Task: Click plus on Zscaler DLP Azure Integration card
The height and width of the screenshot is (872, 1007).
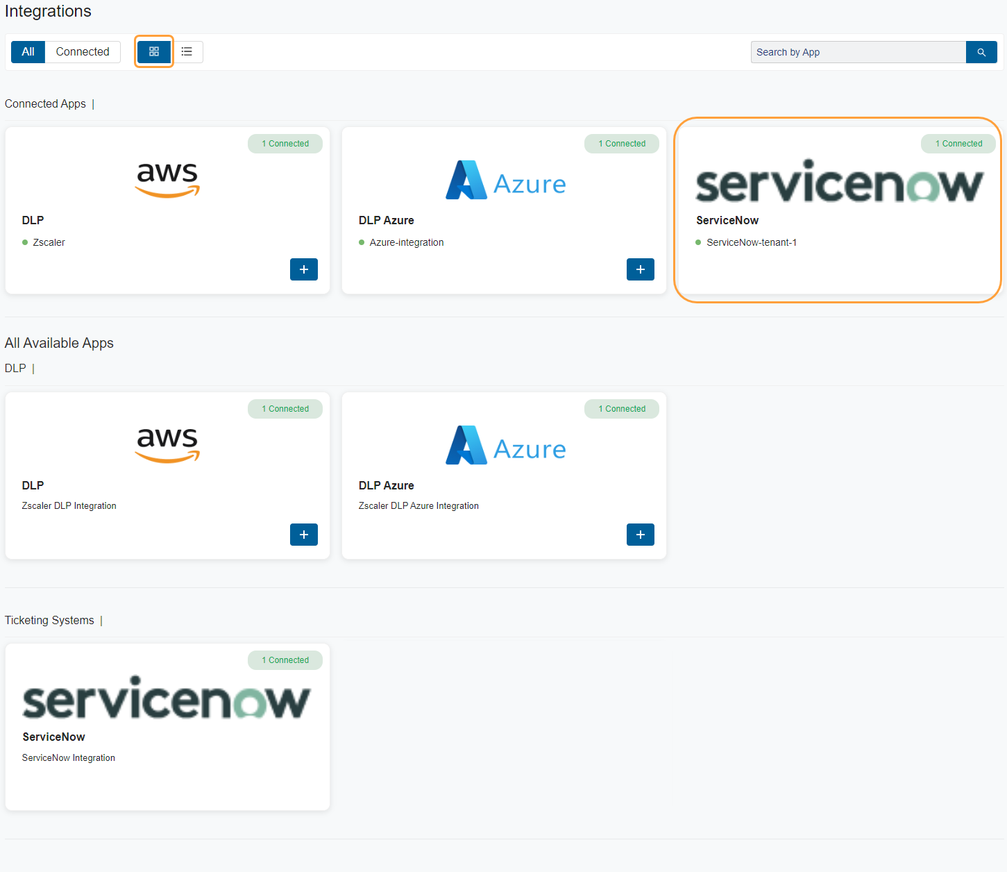Action: 640,535
